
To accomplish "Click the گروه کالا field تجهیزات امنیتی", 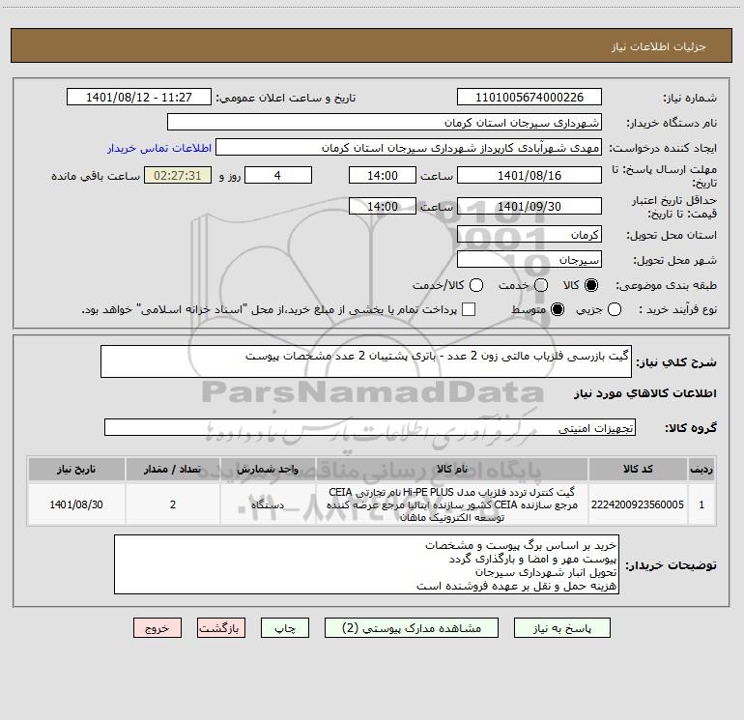I will click(370, 427).
